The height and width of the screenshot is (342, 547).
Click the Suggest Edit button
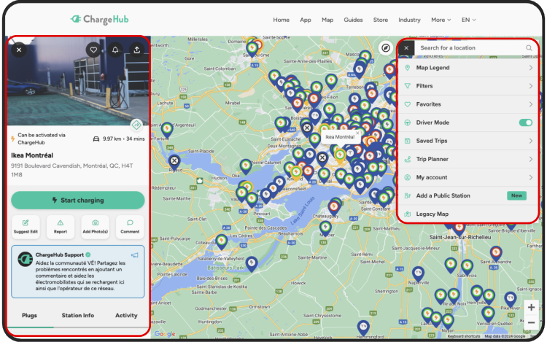tap(26, 227)
